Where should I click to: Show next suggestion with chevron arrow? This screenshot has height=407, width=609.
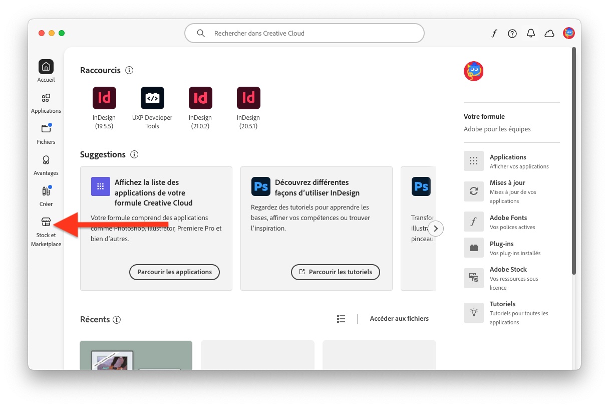point(436,229)
